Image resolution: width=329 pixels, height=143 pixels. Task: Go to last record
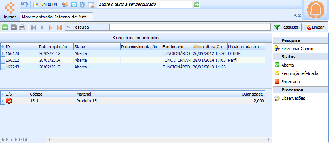(60, 27)
